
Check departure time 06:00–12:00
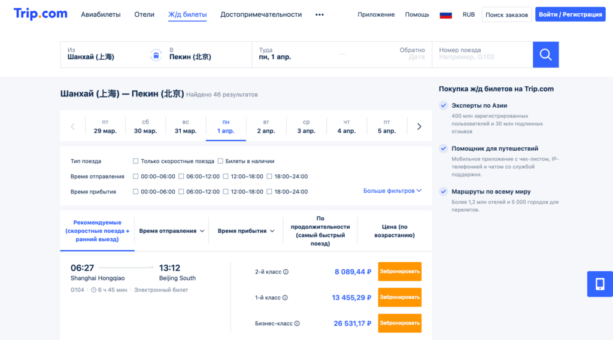point(181,176)
